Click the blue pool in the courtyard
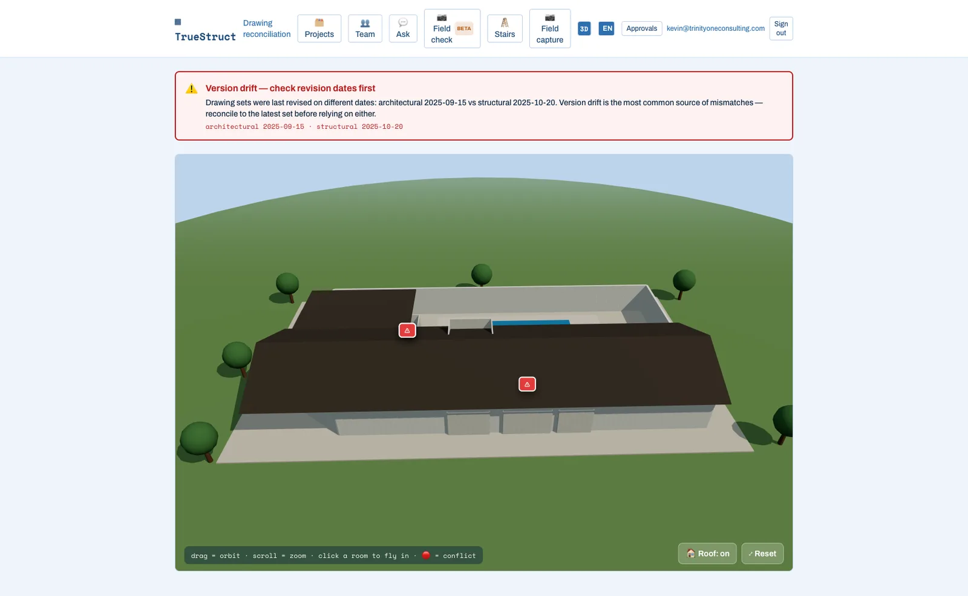Viewport: 968px width, 596px height. pyautogui.click(x=531, y=322)
